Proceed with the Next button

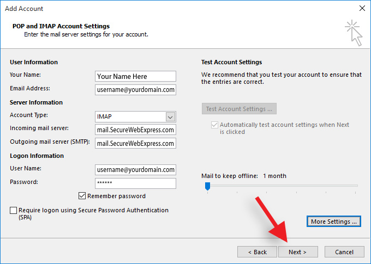click(x=298, y=252)
